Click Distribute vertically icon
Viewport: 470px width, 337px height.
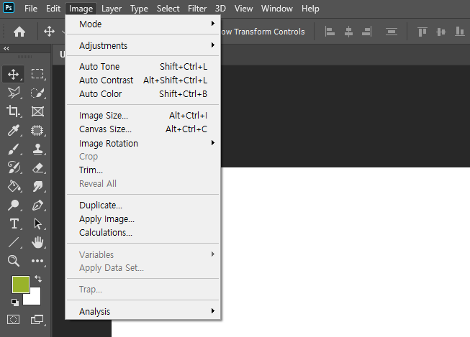tap(392, 31)
